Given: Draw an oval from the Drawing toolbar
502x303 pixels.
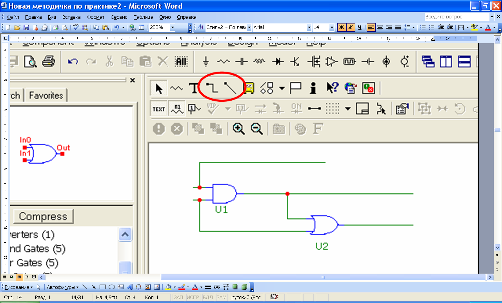Looking at the screenshot, I should [111, 287].
